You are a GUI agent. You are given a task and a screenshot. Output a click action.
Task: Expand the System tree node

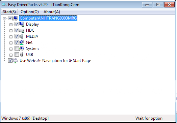[x=11, y=49]
